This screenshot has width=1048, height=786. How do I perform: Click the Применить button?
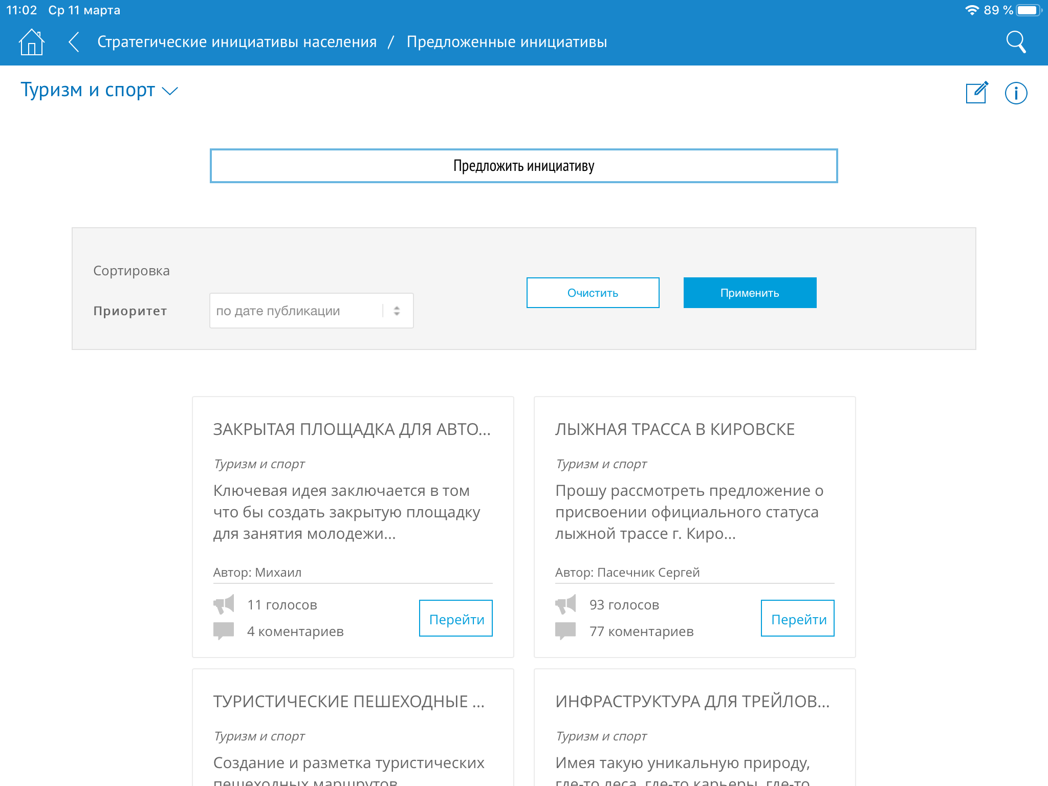(750, 293)
